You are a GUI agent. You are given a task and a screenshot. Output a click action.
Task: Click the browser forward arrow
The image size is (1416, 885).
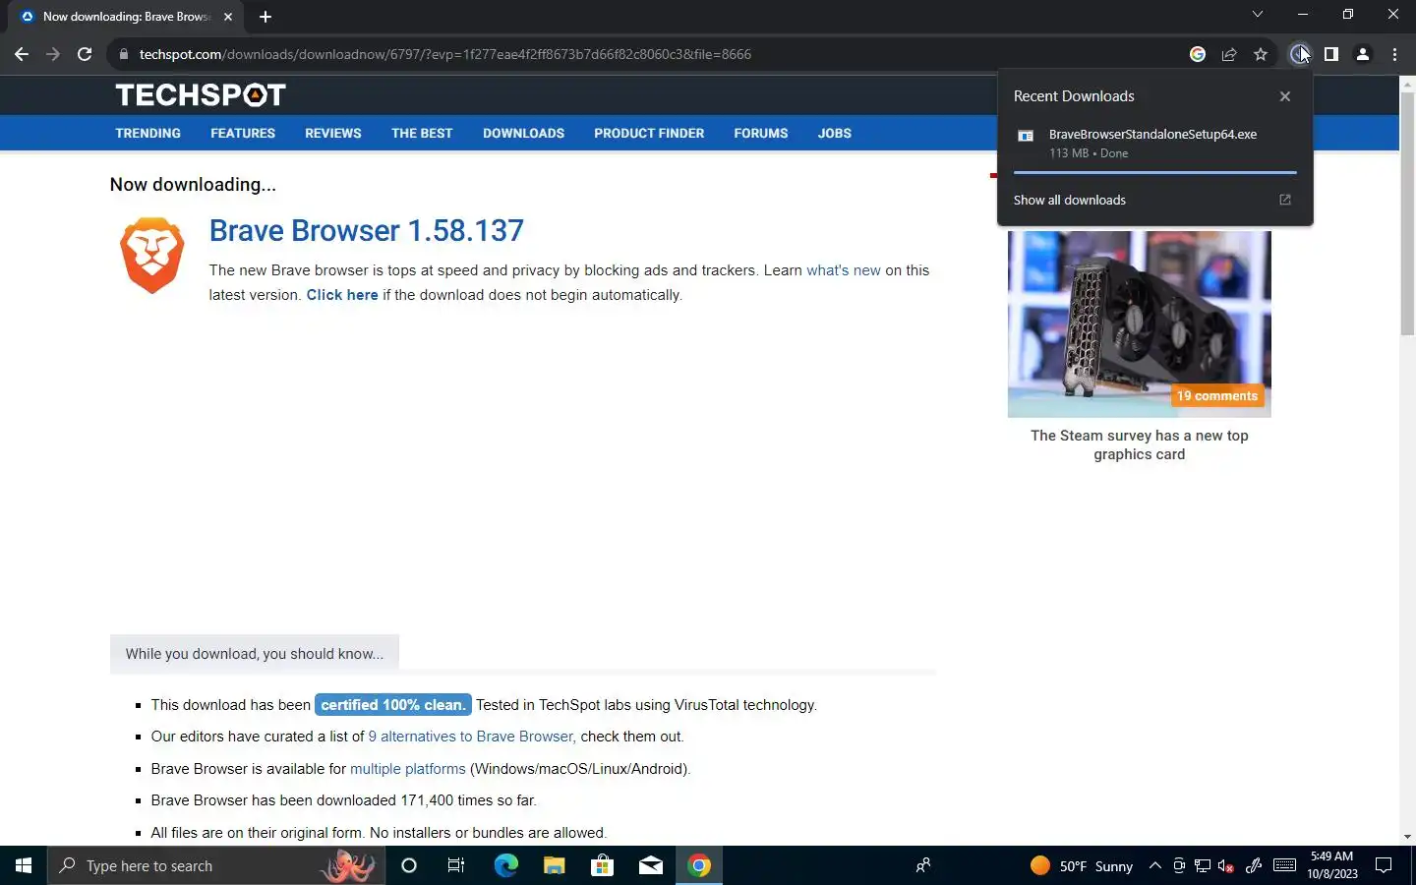53,54
